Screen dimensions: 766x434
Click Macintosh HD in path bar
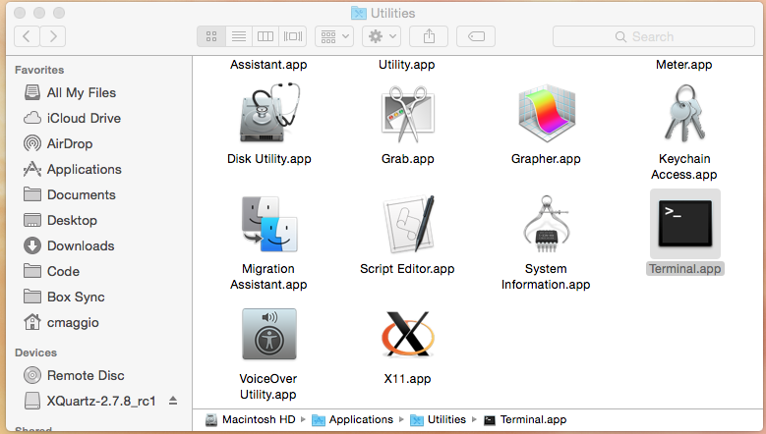click(251, 420)
